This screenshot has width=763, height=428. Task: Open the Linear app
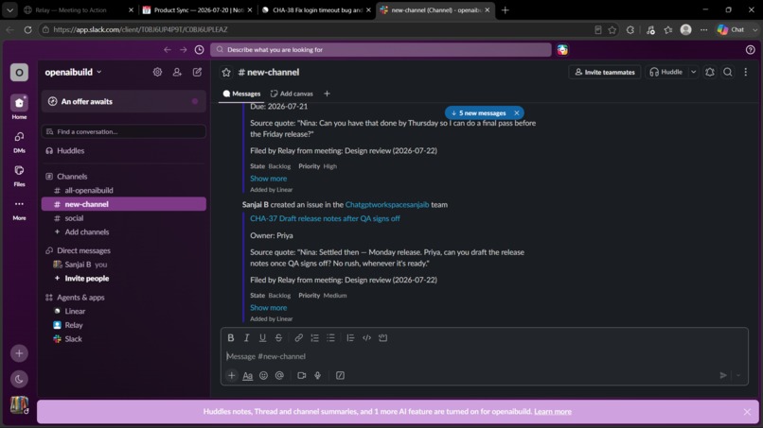[x=124, y=311]
